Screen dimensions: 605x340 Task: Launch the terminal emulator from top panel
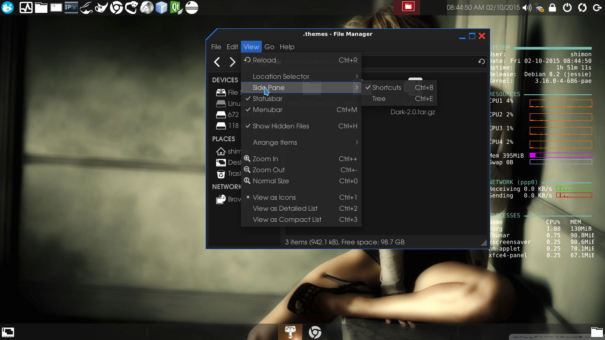pyautogui.click(x=56, y=7)
